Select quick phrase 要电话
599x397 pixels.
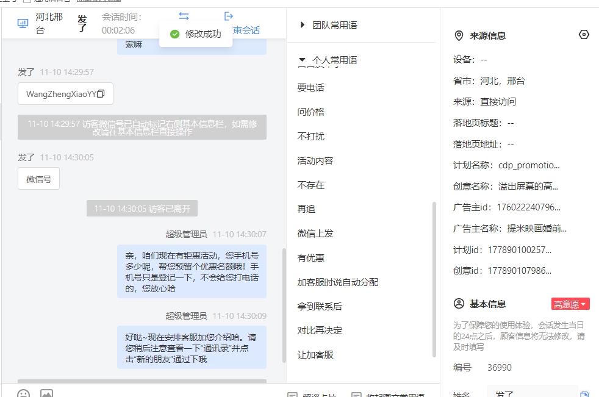pos(310,87)
